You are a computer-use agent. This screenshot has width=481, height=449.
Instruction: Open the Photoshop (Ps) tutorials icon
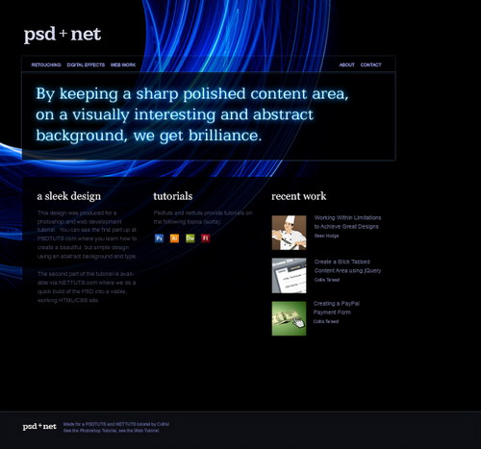(159, 238)
